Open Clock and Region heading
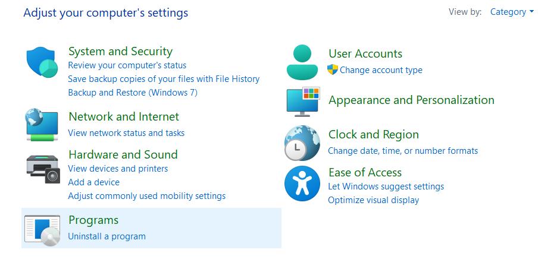The image size is (560, 272). [x=374, y=134]
